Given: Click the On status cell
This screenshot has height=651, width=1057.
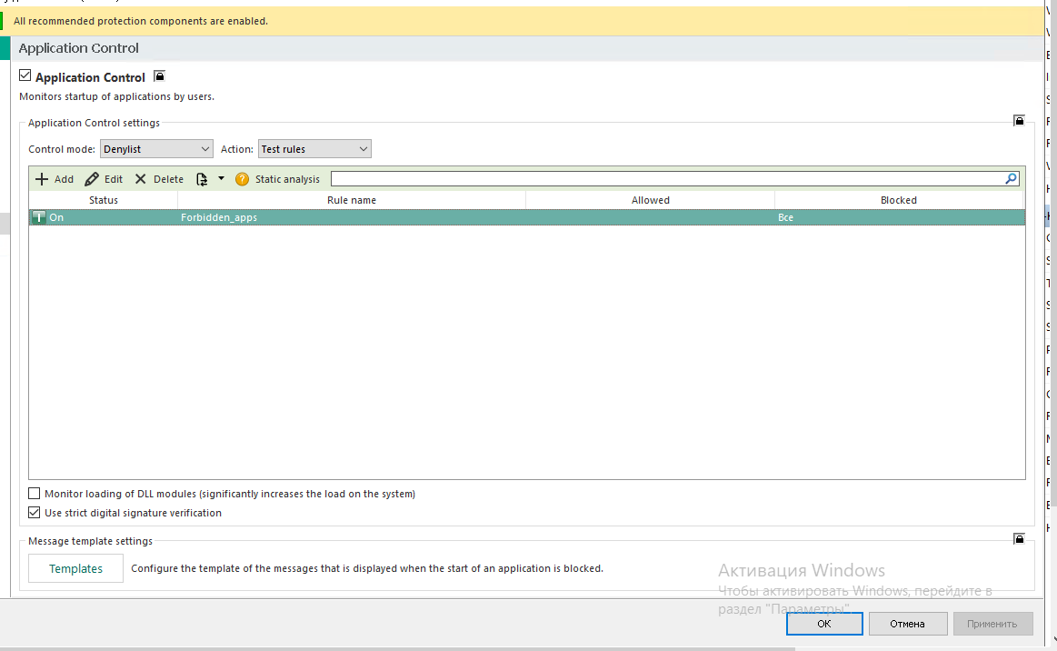Looking at the screenshot, I should [x=56, y=217].
